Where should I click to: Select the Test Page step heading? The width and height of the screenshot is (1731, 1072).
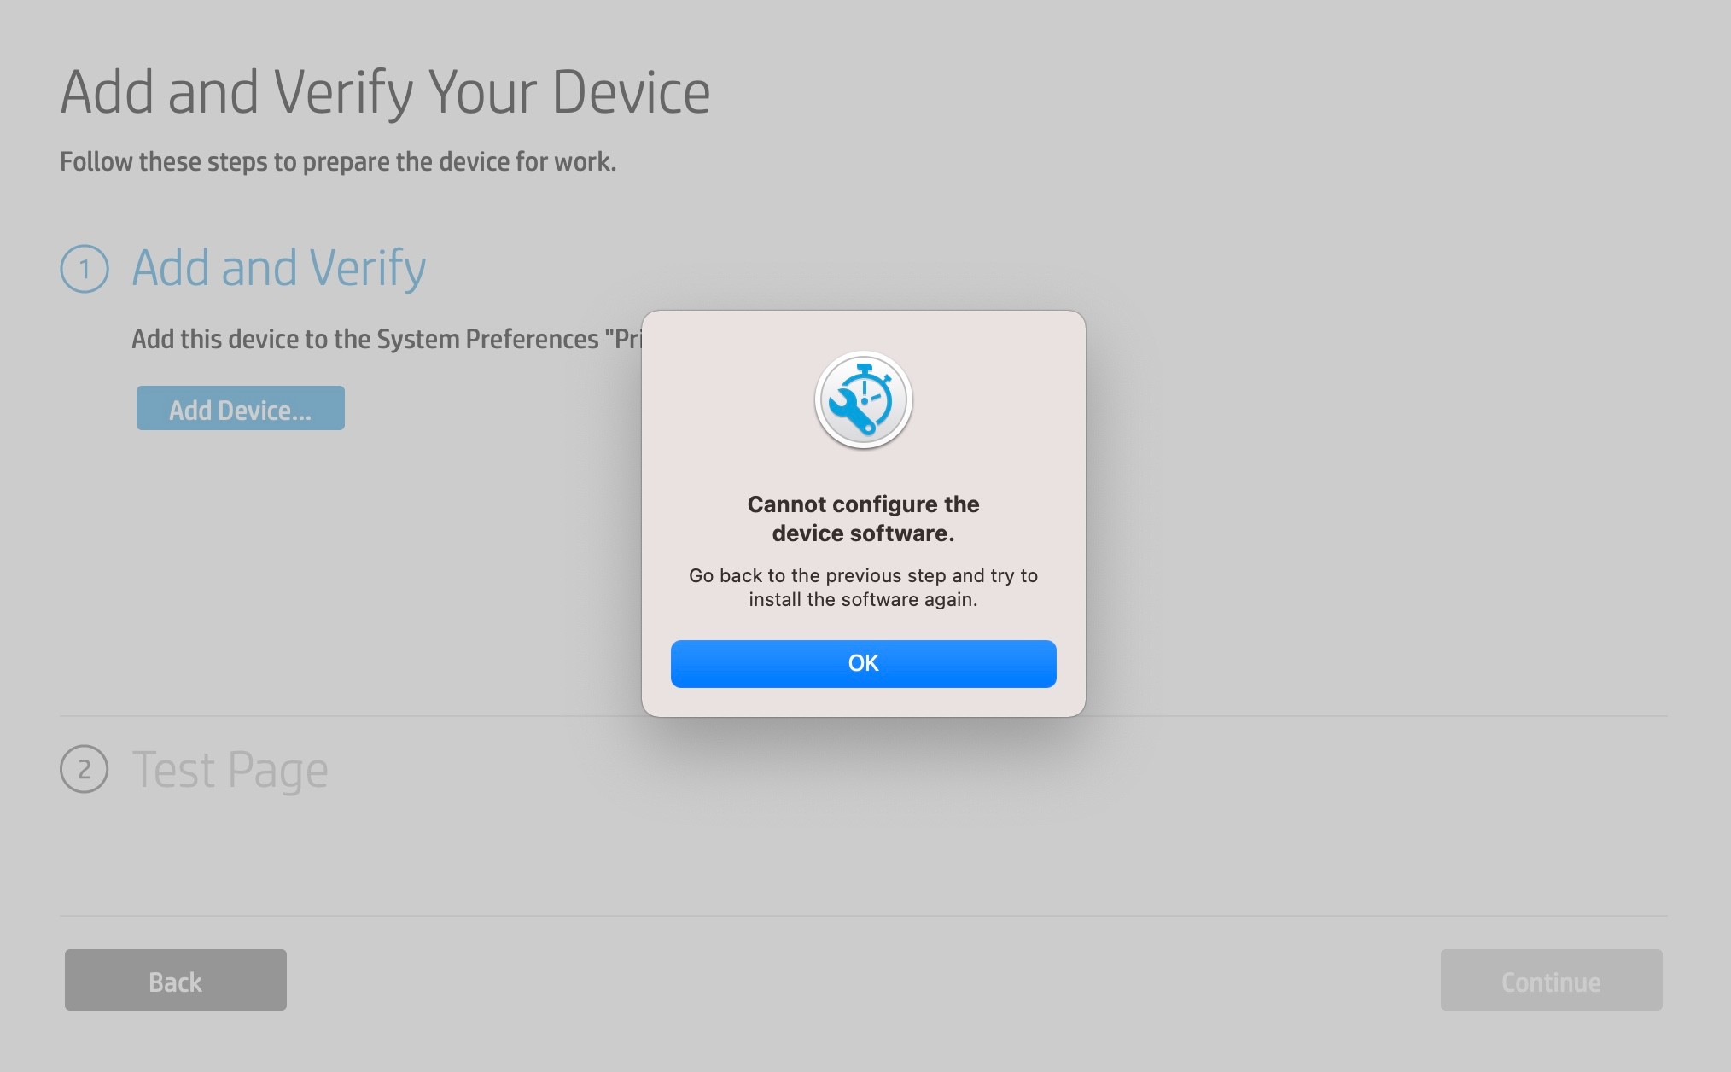point(230,770)
